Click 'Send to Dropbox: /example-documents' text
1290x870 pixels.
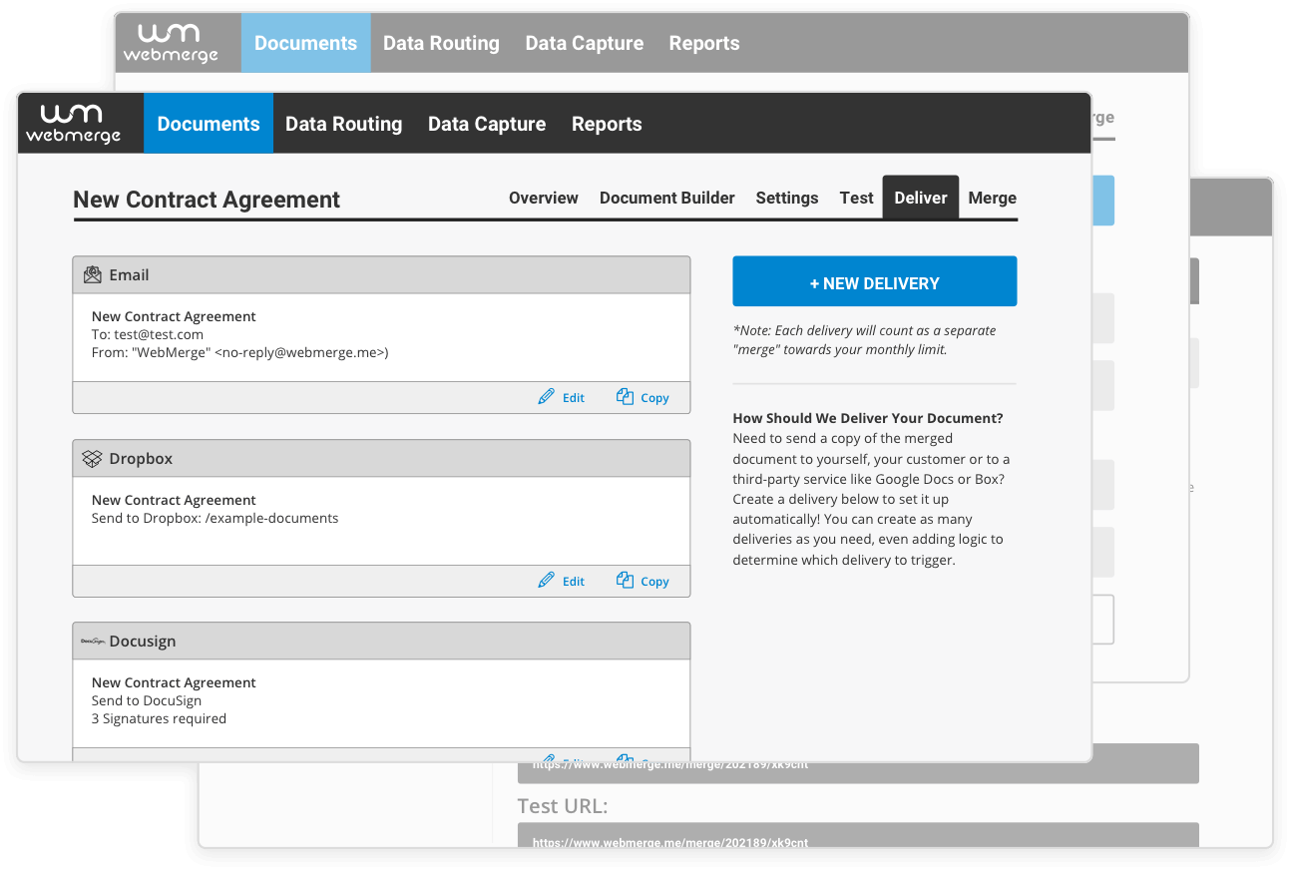215,518
